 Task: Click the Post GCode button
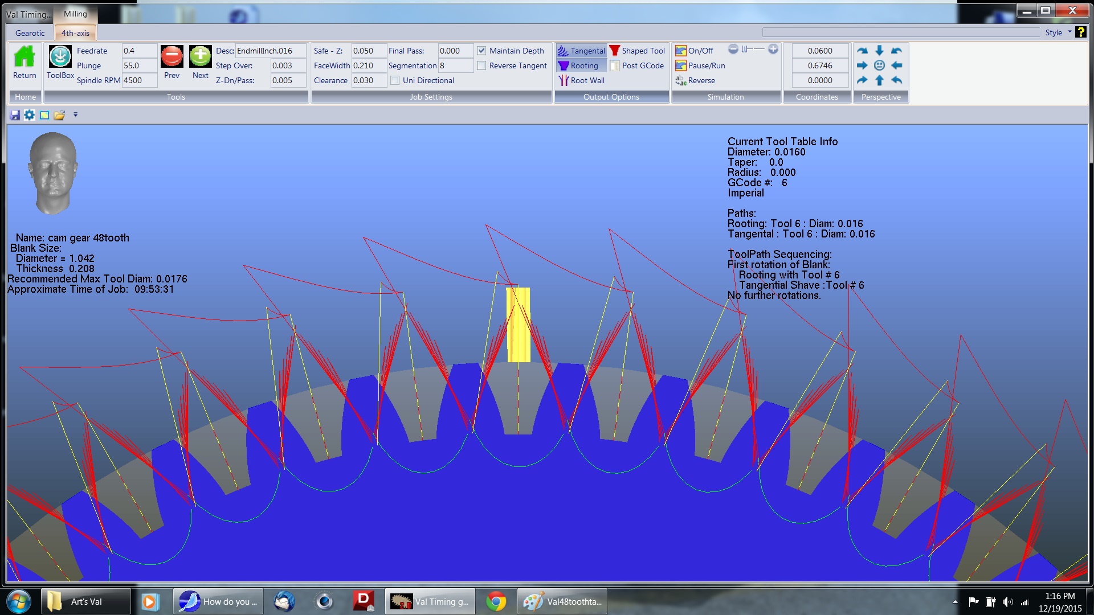[x=637, y=65]
